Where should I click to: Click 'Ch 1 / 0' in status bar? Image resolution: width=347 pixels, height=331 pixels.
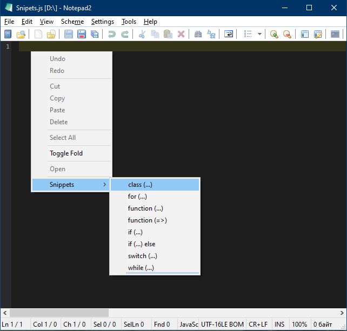click(75, 325)
